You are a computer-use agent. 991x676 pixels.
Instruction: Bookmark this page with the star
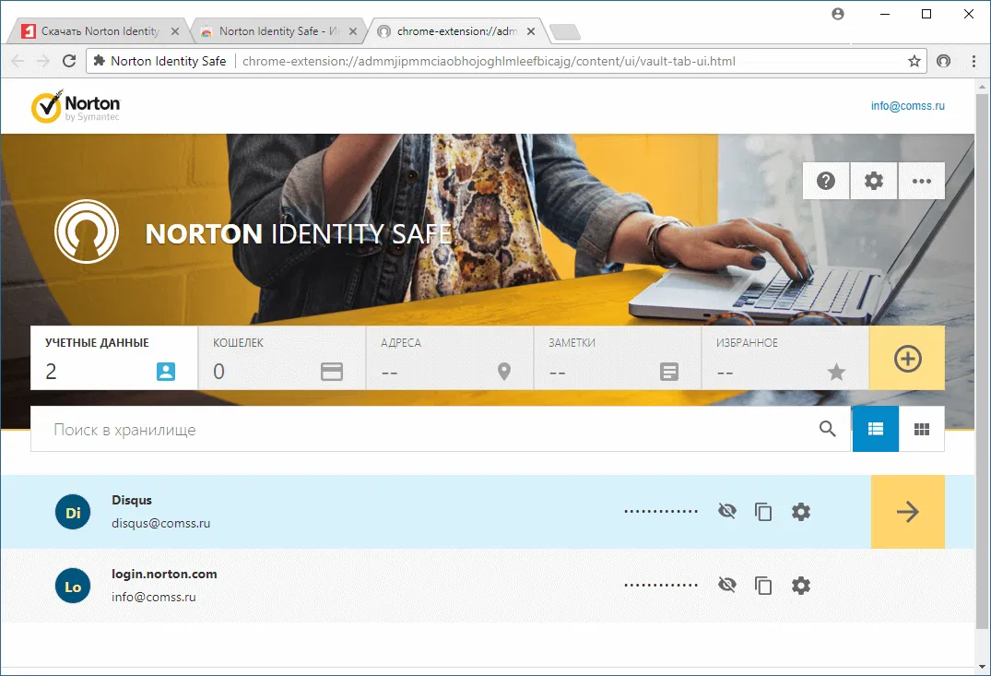click(914, 61)
